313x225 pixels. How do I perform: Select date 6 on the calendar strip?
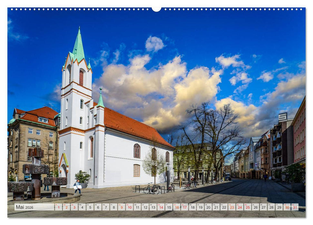tap(97, 207)
